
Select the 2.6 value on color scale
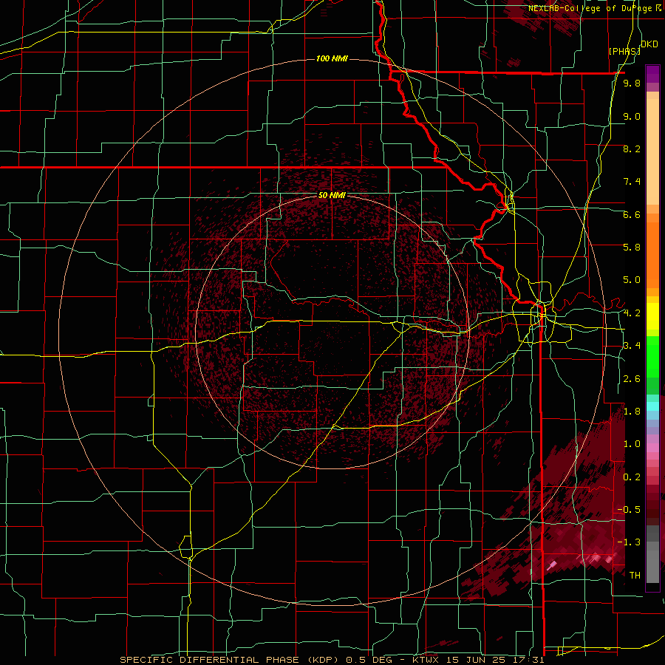(632, 379)
